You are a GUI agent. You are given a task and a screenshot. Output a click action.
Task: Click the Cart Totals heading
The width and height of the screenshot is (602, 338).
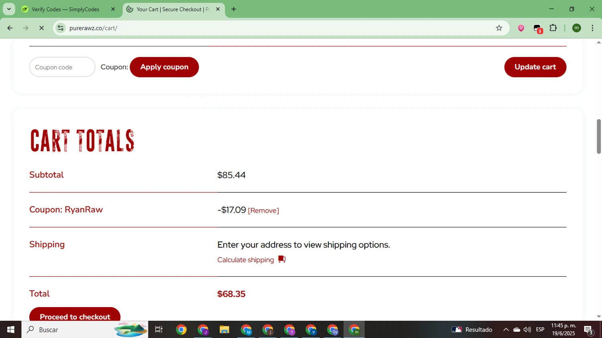[82, 141]
